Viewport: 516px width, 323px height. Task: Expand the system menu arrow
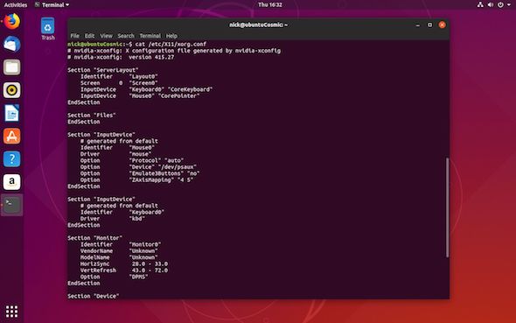[x=509, y=5]
